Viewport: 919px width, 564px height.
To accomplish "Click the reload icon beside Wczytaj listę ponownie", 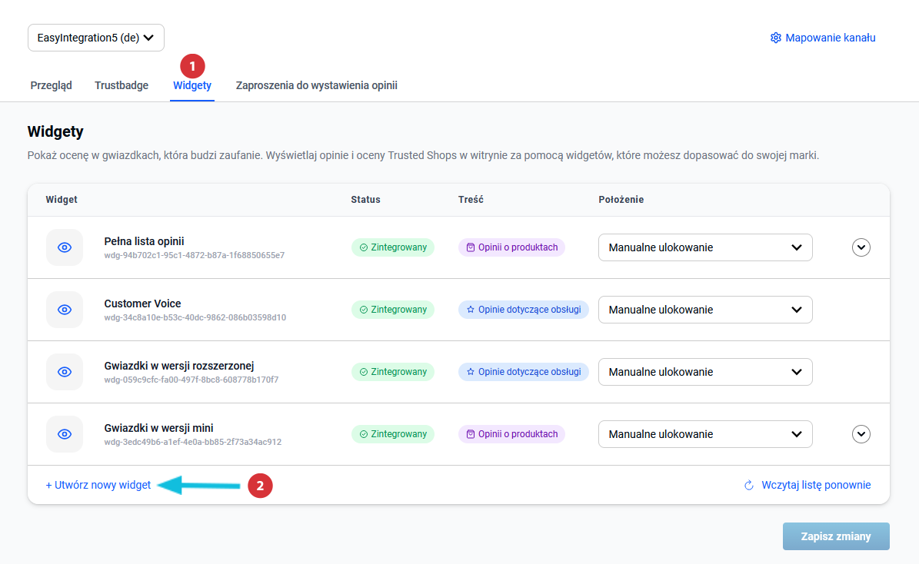I will tap(748, 486).
